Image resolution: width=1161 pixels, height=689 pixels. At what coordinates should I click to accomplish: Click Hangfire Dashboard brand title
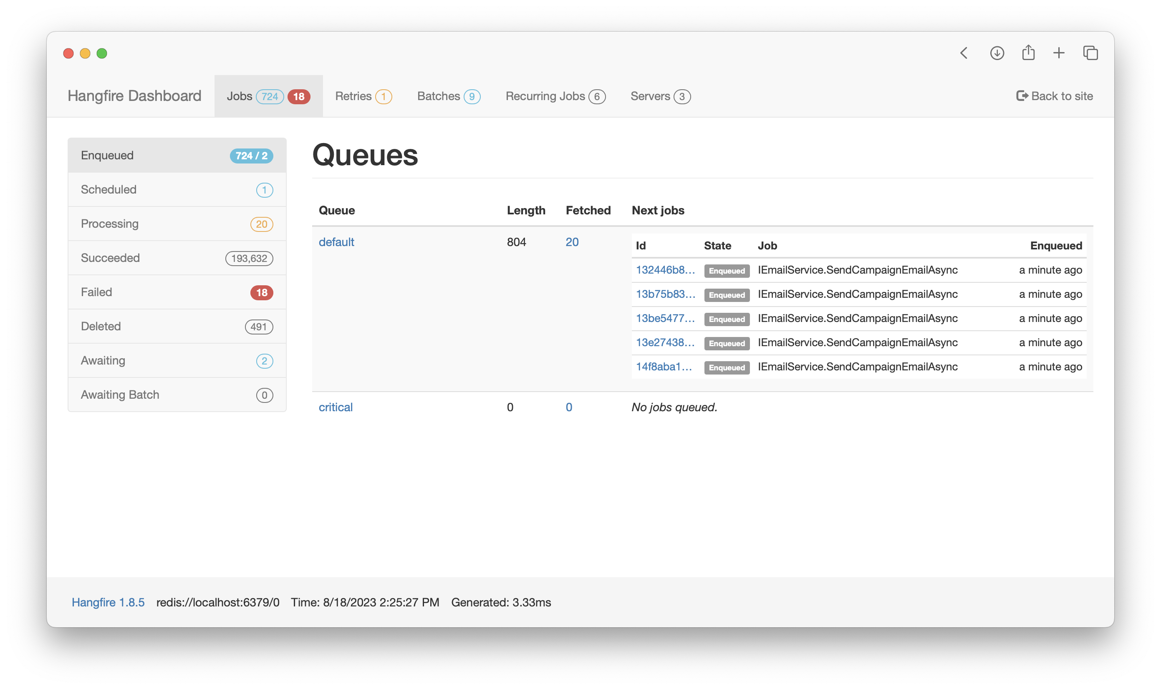(134, 96)
